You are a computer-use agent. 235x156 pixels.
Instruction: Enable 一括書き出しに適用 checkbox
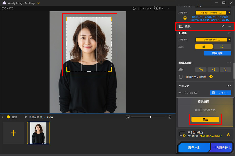click(181, 77)
